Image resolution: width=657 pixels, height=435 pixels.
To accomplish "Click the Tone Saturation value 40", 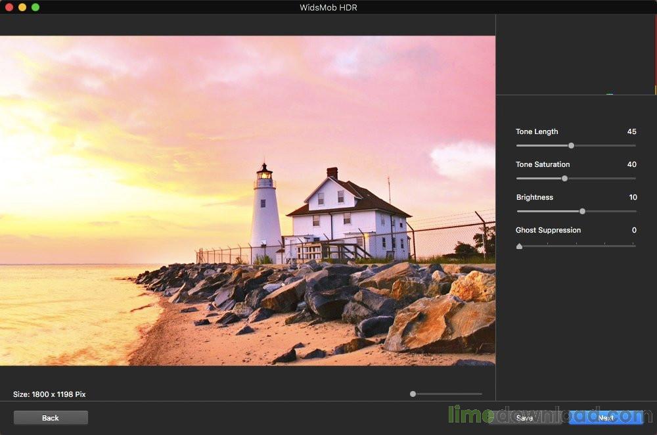I will [x=631, y=164].
